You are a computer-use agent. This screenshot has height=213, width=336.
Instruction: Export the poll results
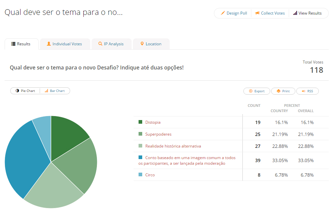[257, 91]
